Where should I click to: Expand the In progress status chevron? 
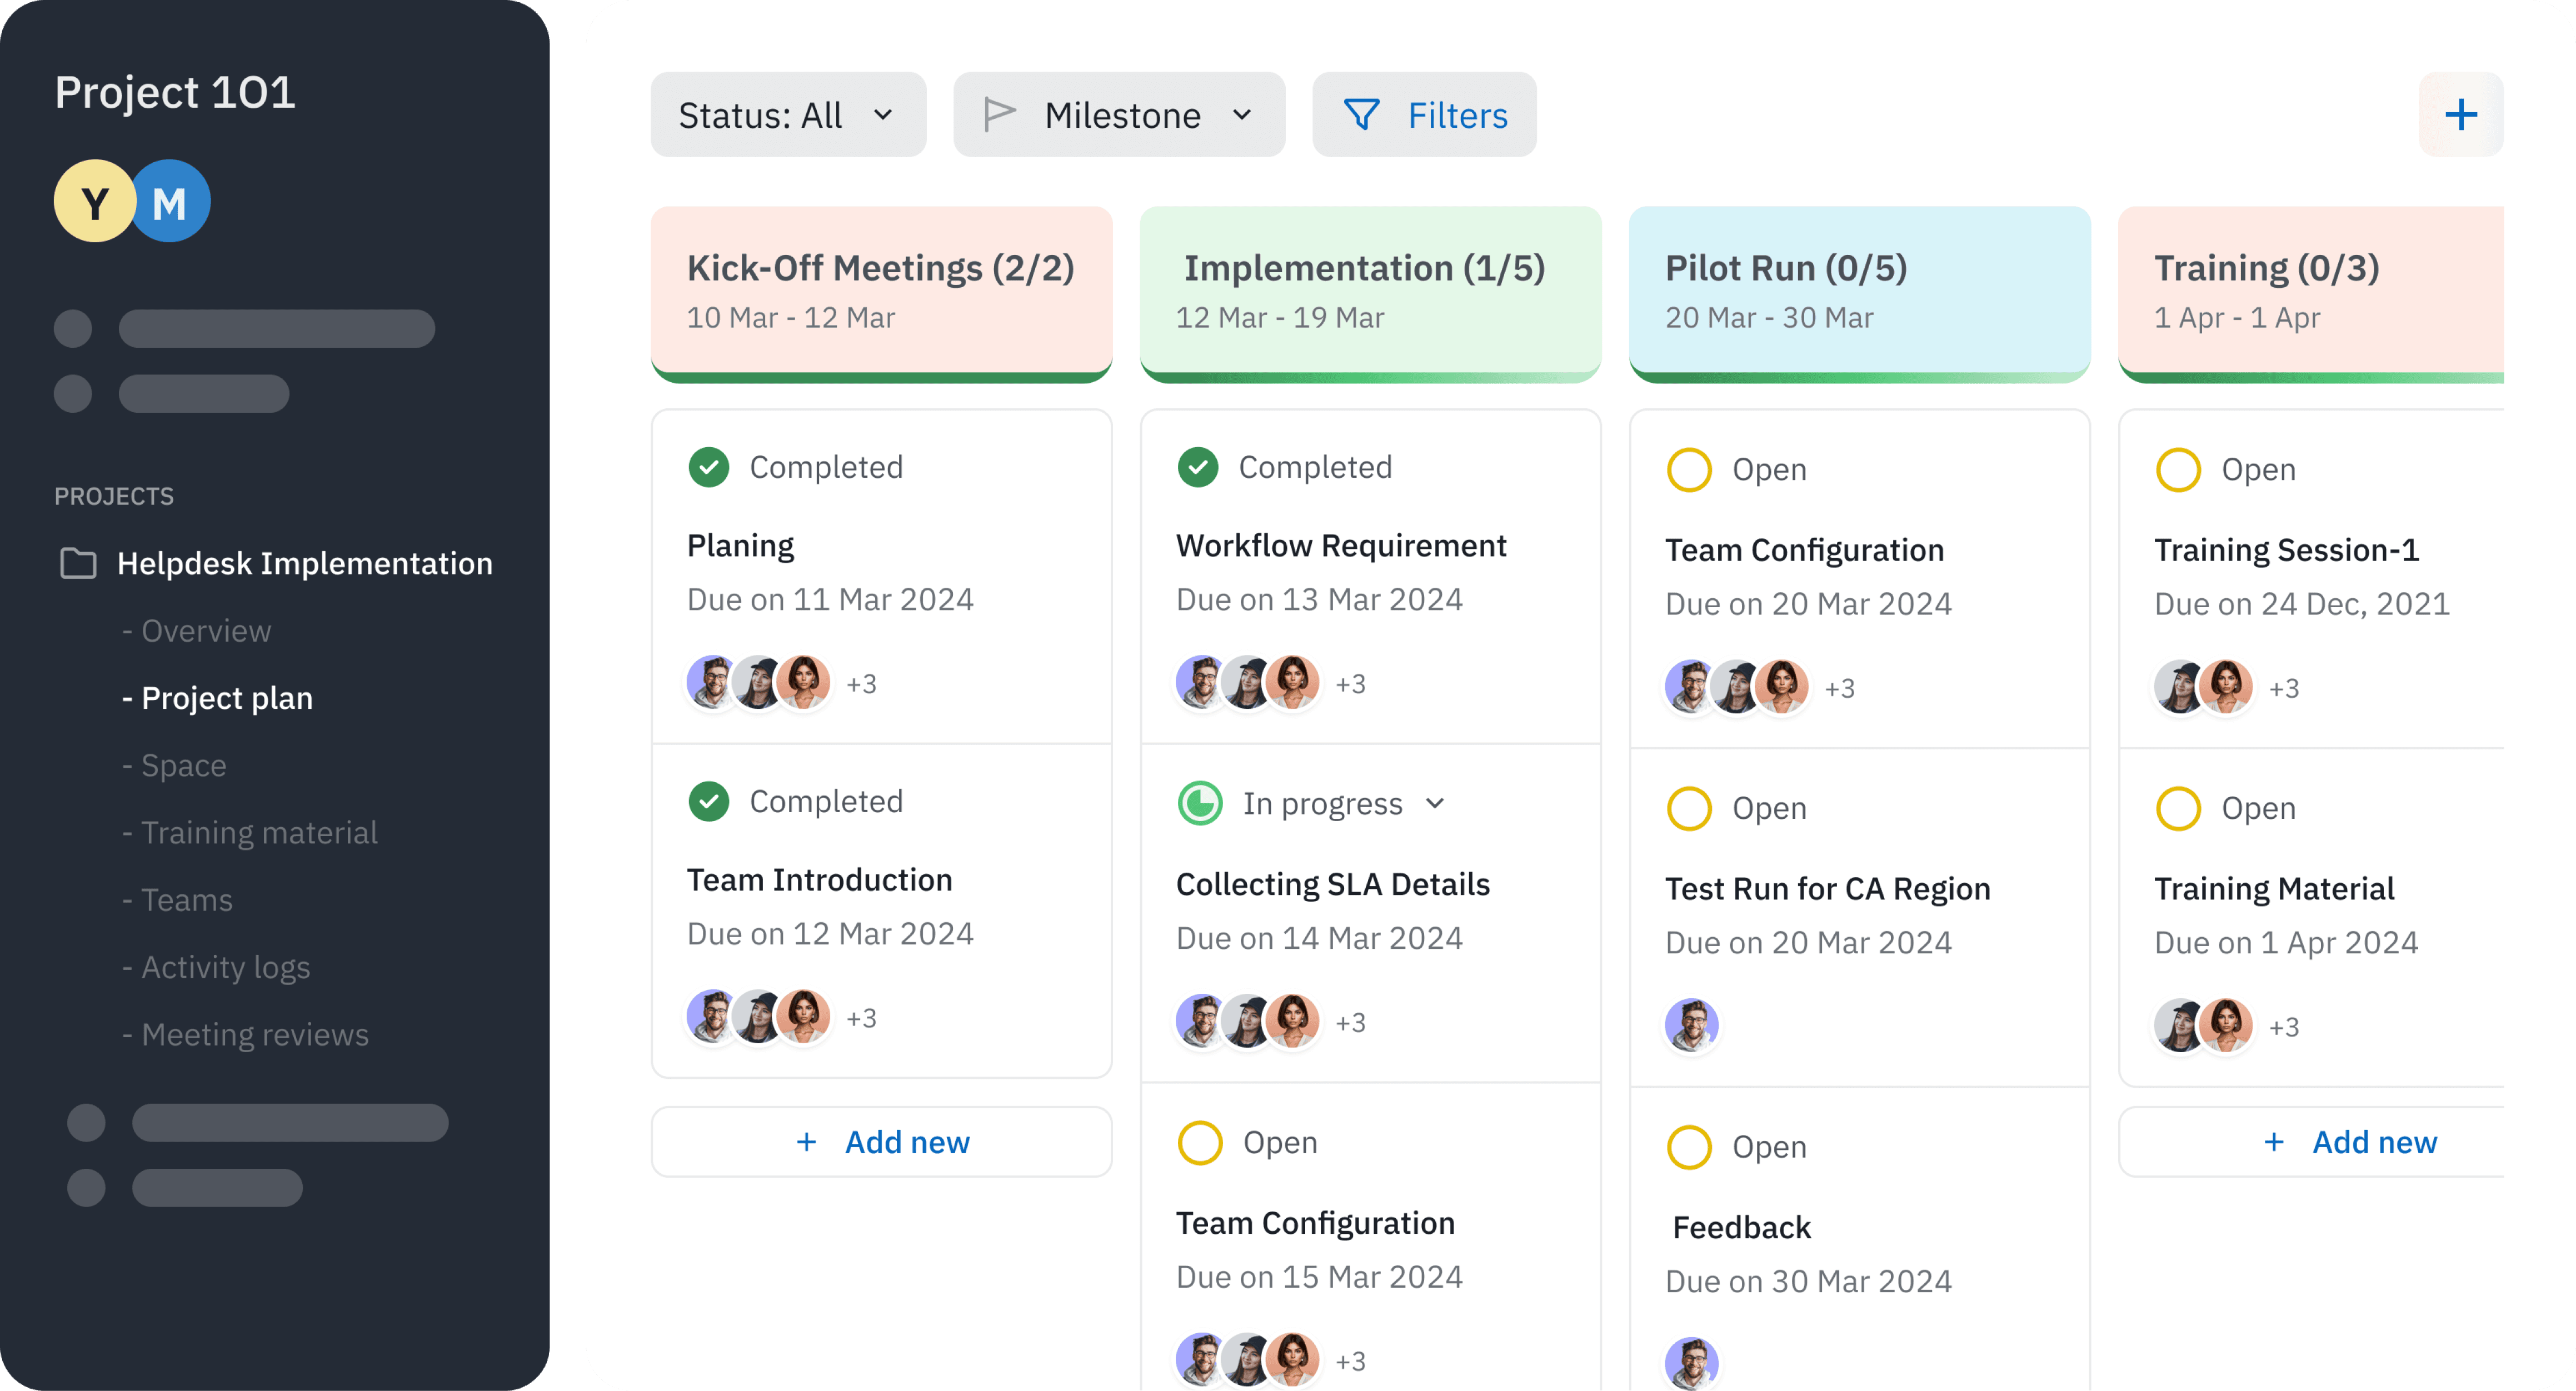1437,803
